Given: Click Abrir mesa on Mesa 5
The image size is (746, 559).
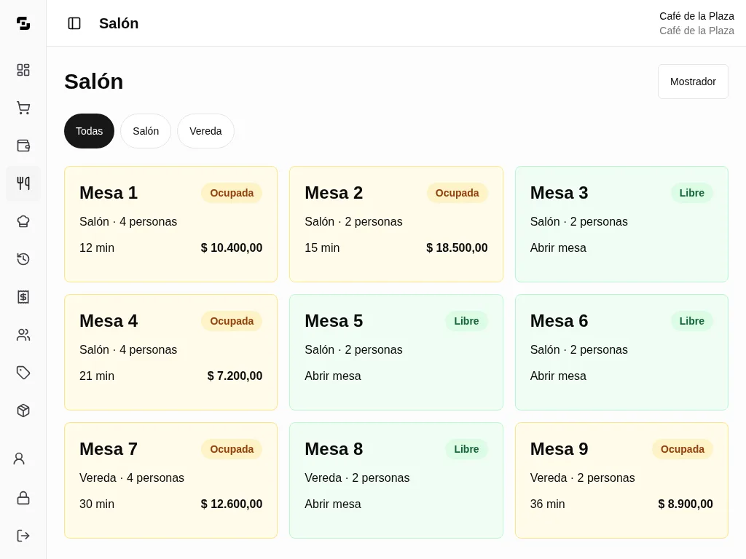Looking at the screenshot, I should pos(332,376).
